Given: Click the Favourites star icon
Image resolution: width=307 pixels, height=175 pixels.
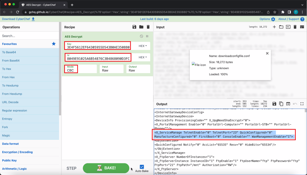Looking at the screenshot, I should click(x=54, y=44).
